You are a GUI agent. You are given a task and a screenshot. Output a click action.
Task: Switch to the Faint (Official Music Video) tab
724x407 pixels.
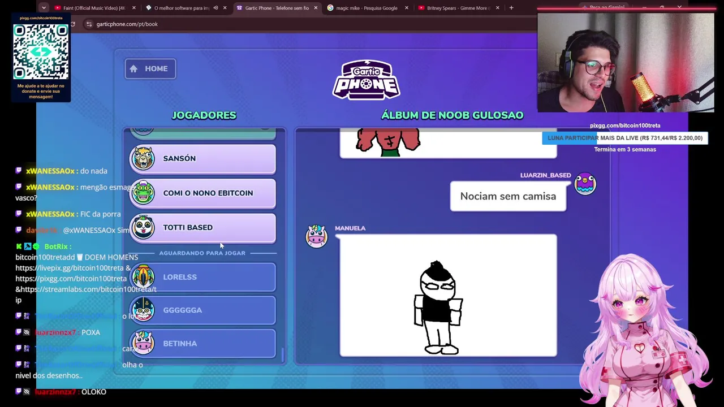(93, 8)
